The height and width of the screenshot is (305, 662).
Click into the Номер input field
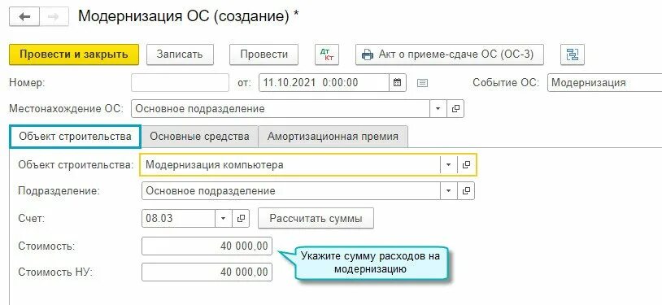pos(181,83)
